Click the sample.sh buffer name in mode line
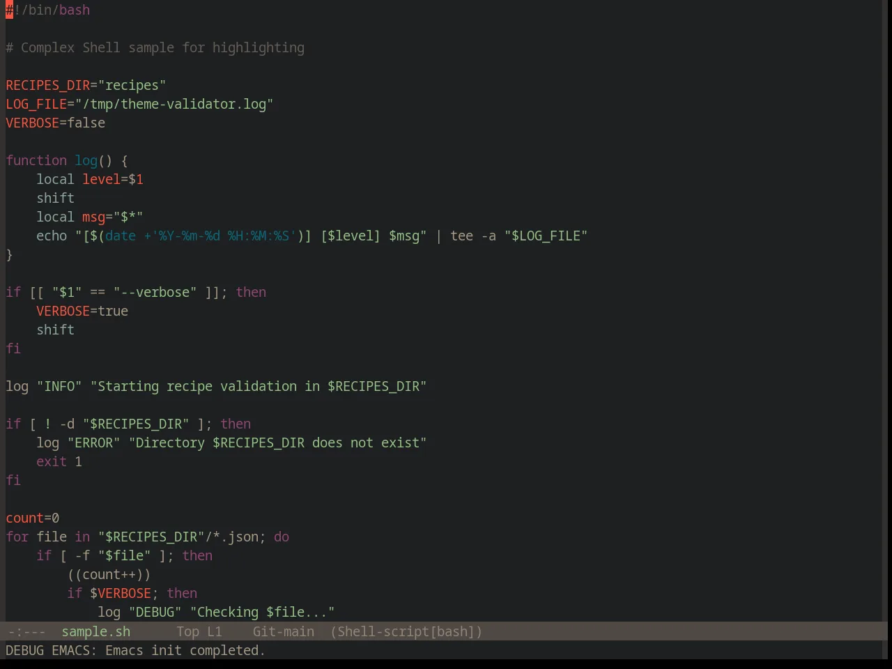892x669 pixels. pyautogui.click(x=95, y=631)
